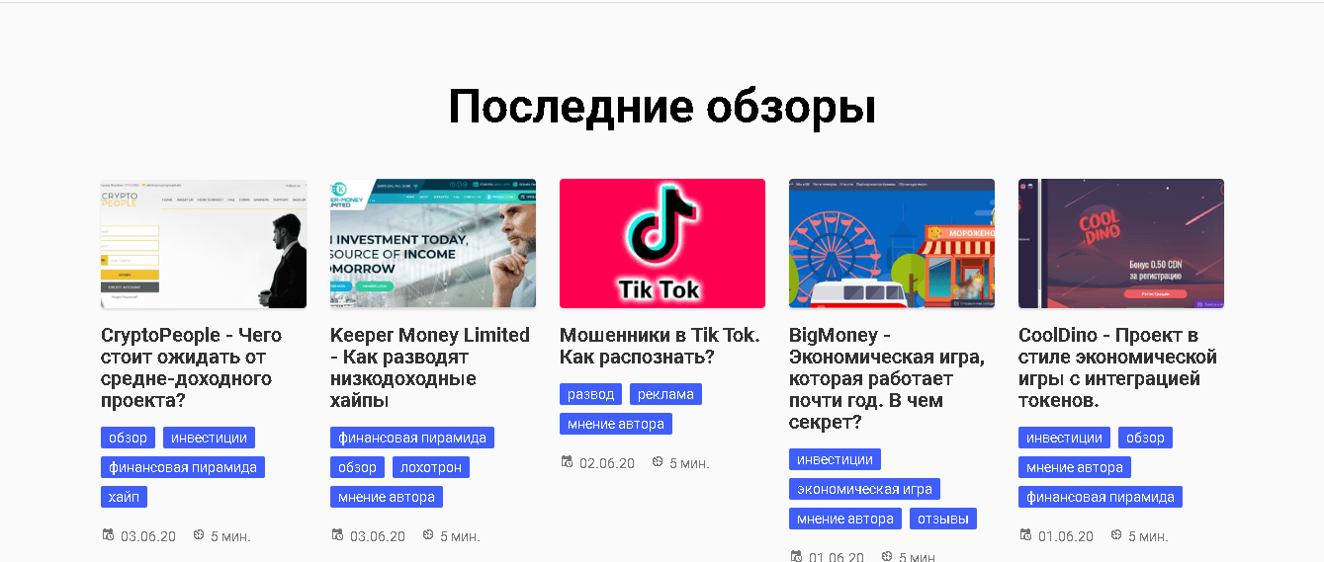Select the 'экономическая игра' tag

click(x=864, y=489)
